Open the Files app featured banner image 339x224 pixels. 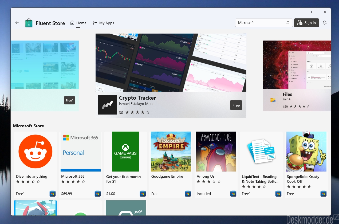pos(297,65)
